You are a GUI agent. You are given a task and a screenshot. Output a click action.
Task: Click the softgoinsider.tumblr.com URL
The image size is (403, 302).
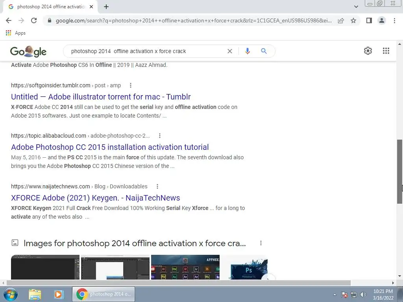pos(51,85)
